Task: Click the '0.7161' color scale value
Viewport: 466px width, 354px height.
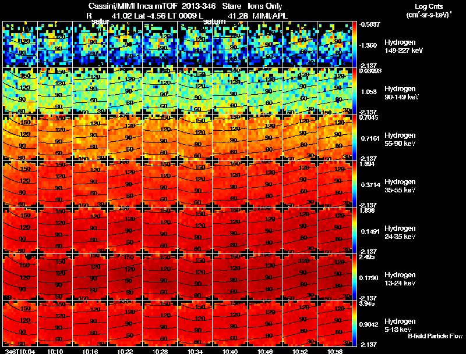Action: click(x=370, y=138)
